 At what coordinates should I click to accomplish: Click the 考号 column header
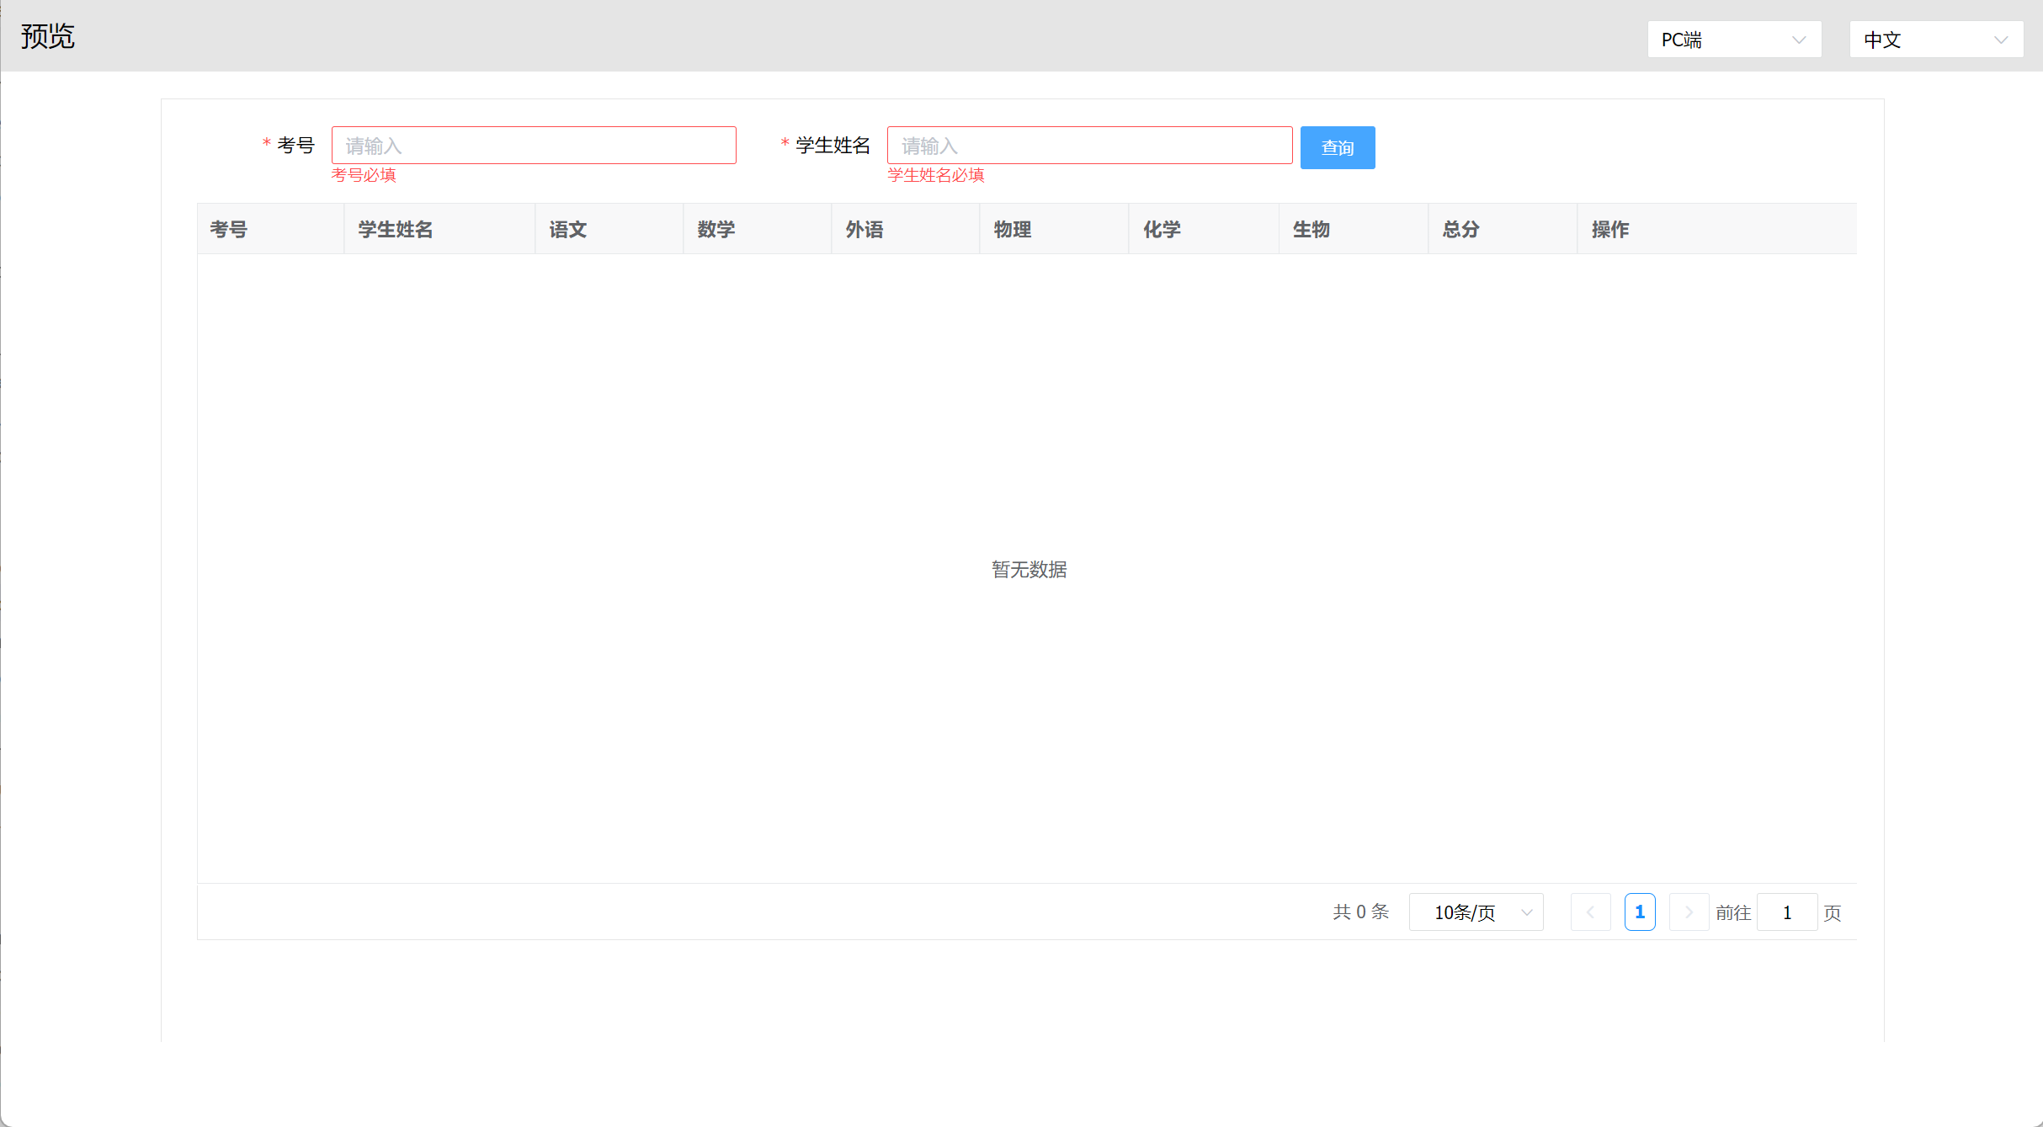pos(229,229)
